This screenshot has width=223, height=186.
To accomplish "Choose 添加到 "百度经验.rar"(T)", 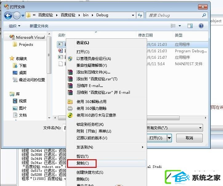I will click(97, 79).
